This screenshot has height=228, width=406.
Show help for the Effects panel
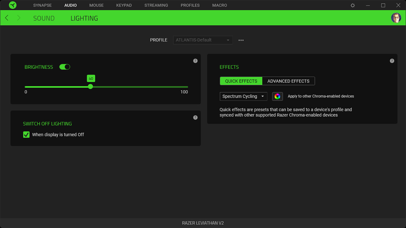pyautogui.click(x=392, y=61)
